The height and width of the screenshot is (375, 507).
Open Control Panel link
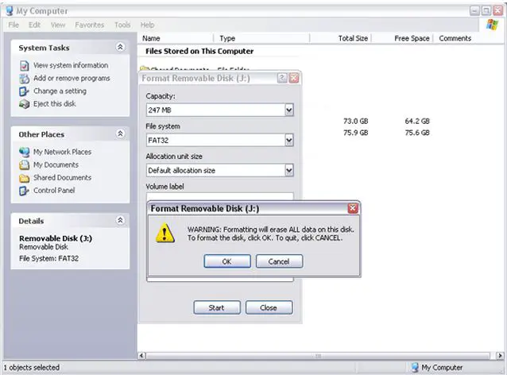click(54, 191)
